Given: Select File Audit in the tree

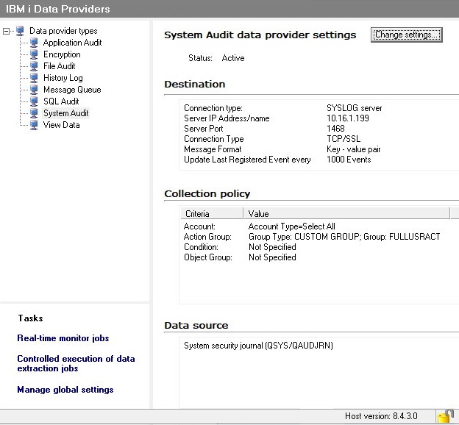Looking at the screenshot, I should 59,66.
